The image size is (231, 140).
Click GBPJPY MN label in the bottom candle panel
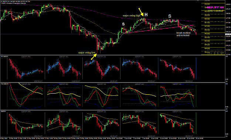(26, 112)
